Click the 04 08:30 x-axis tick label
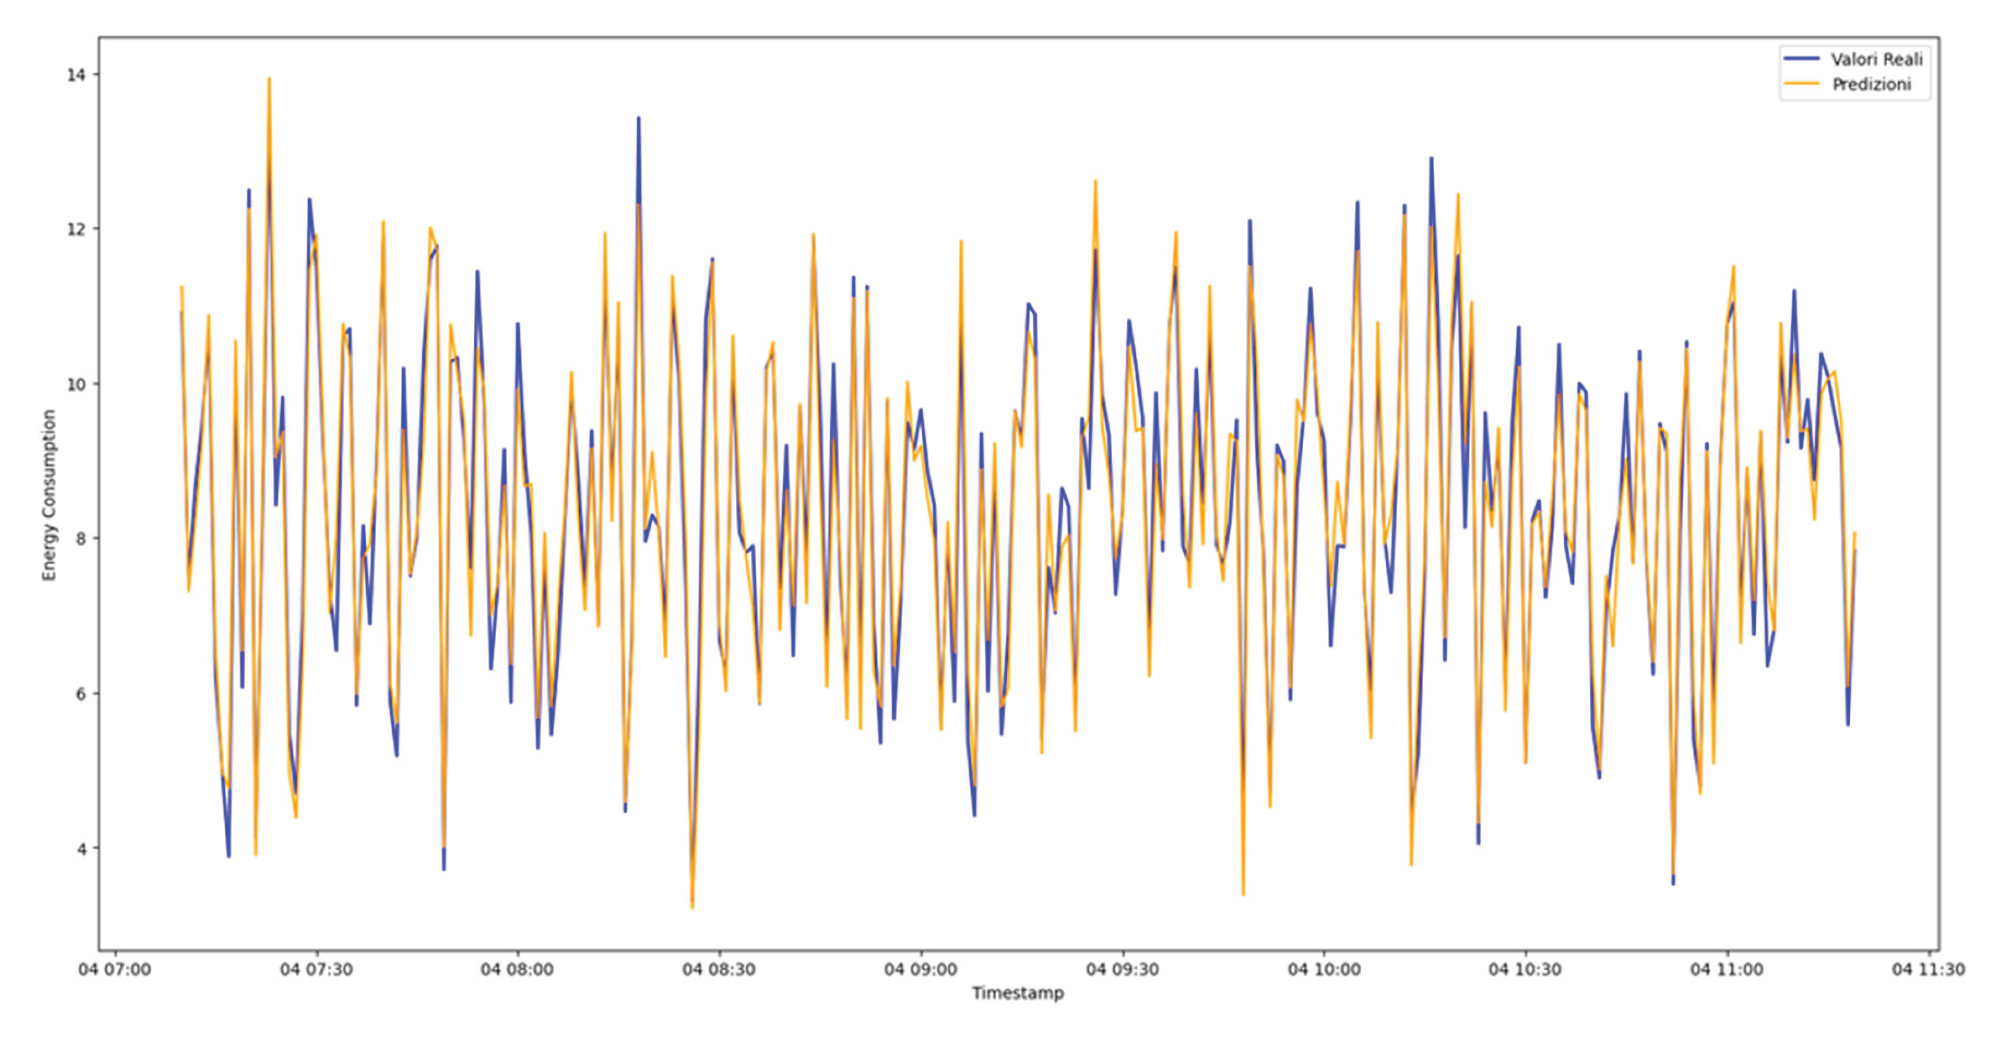 pos(719,969)
